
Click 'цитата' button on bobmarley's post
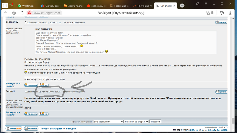[x=221, y=22]
